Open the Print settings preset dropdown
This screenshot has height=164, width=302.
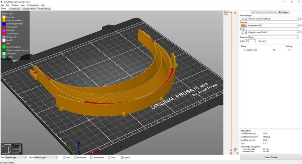tap(269, 19)
